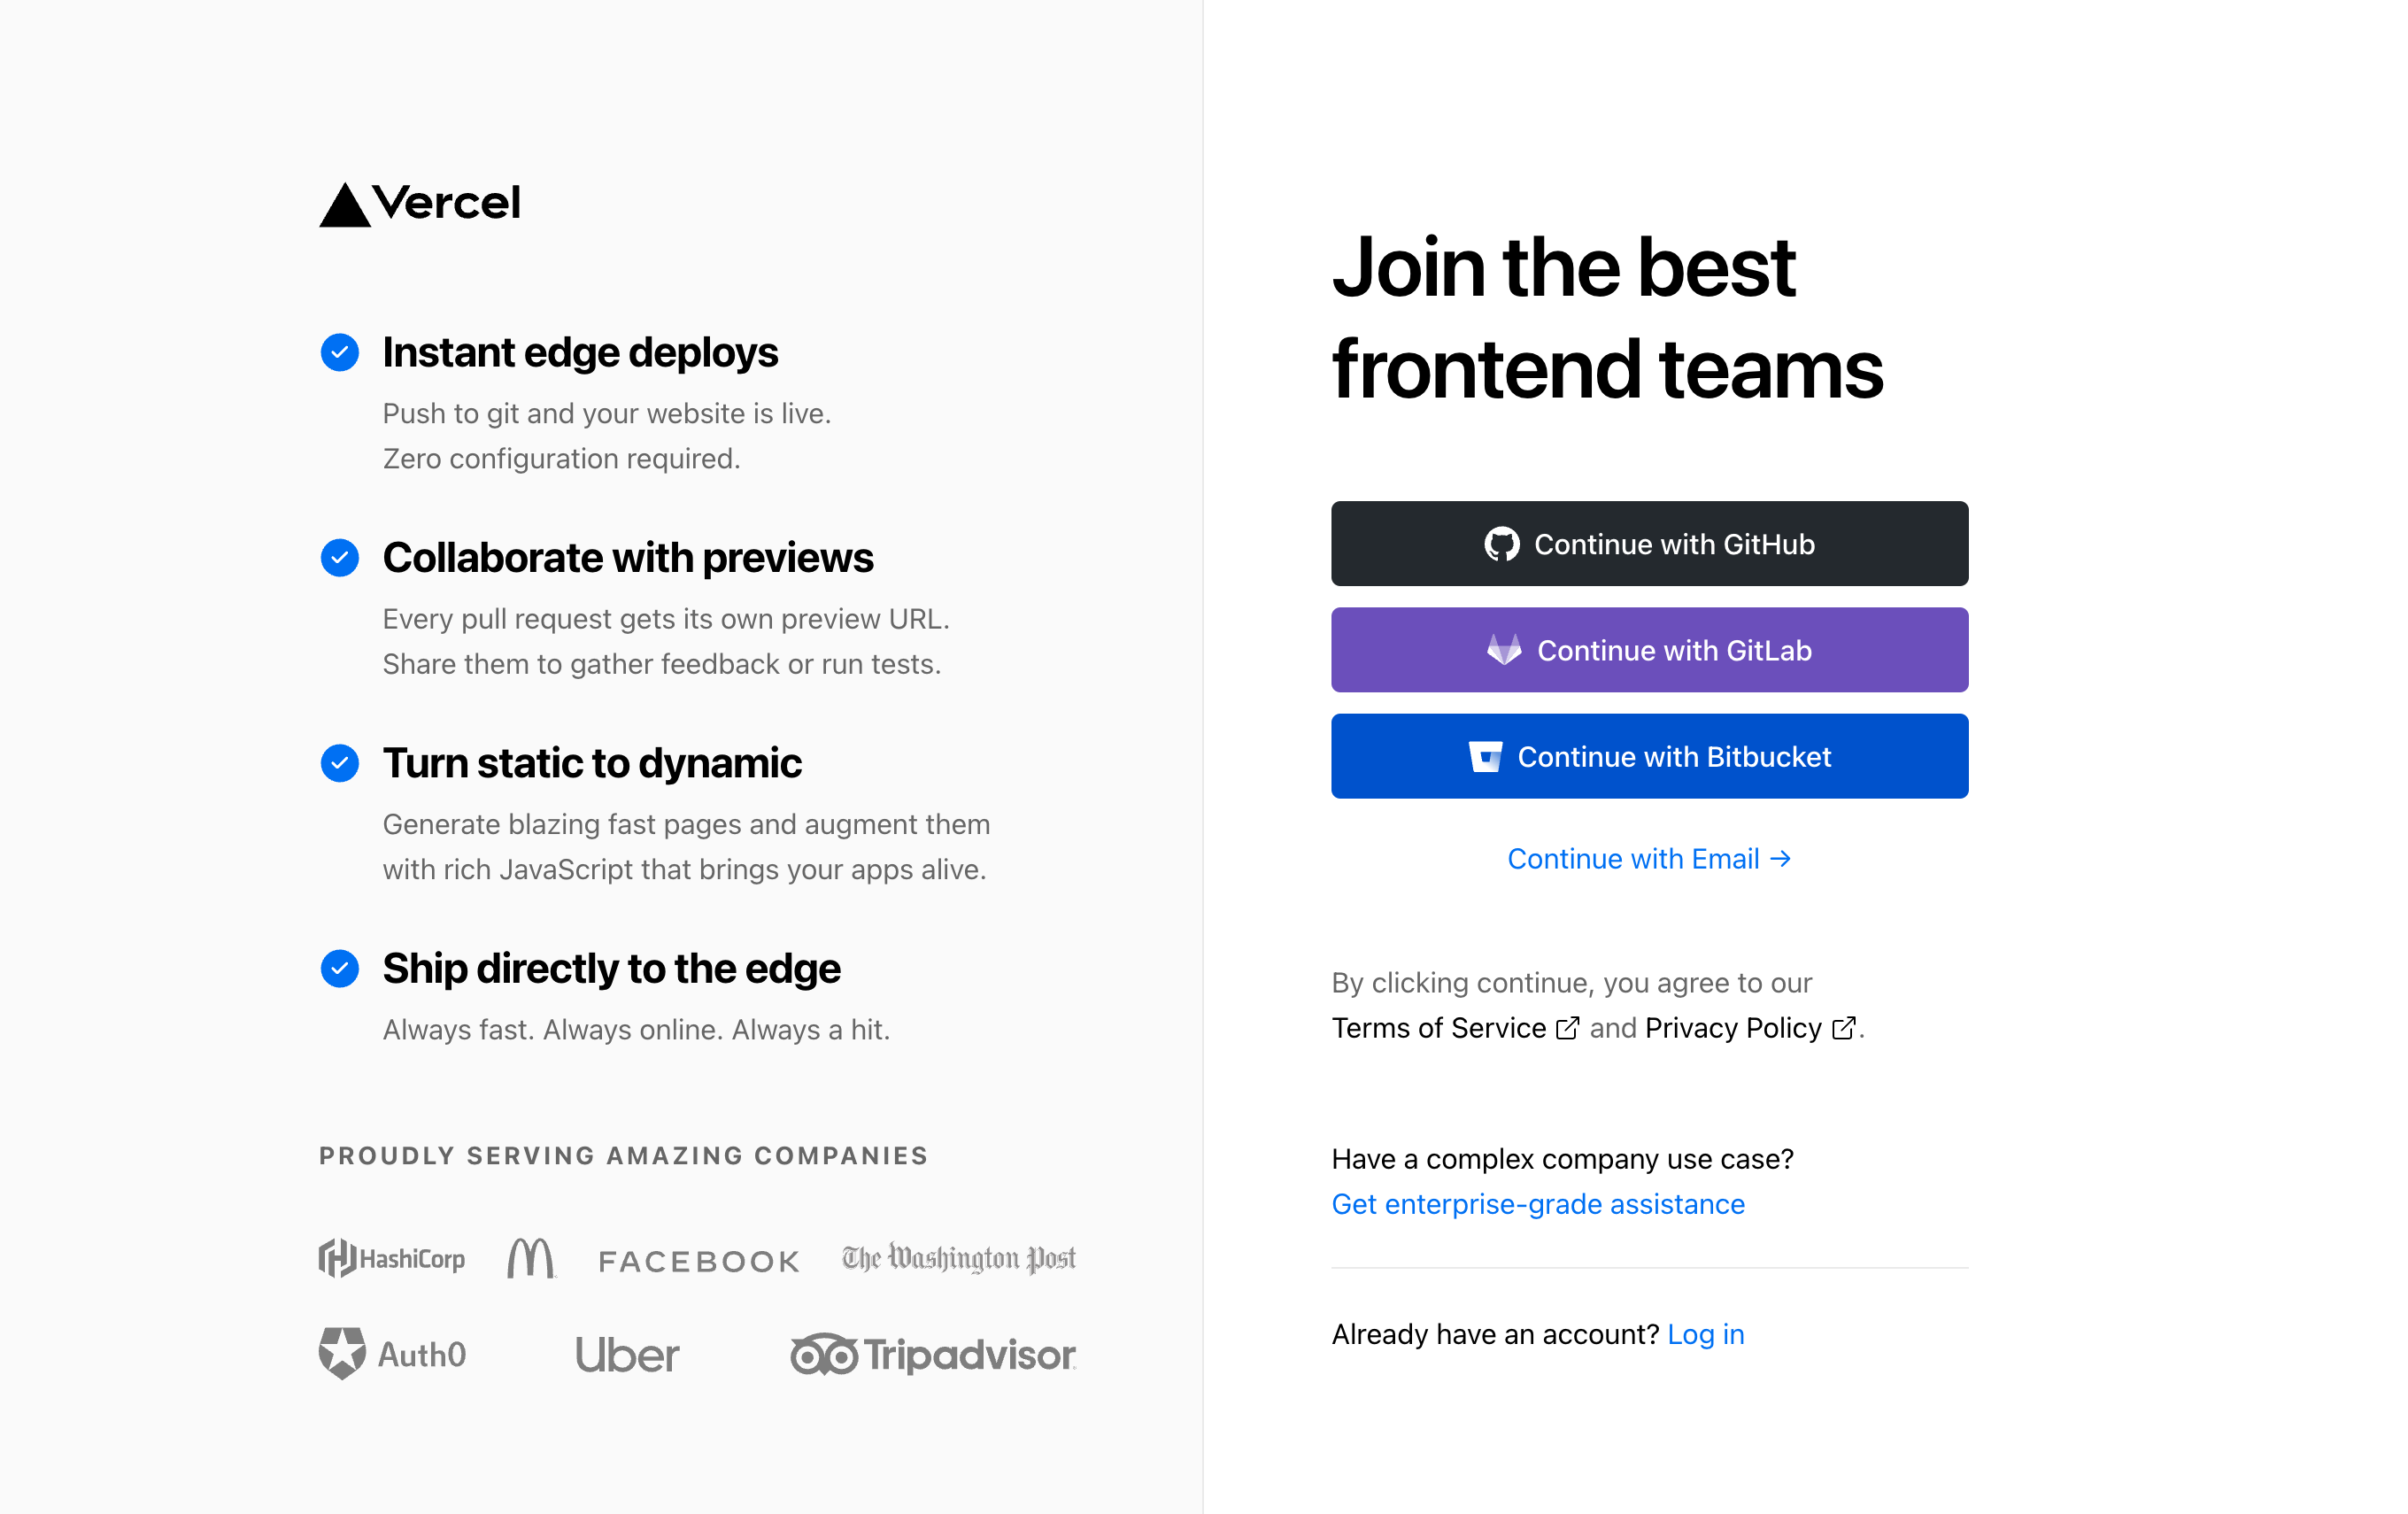Click checkmark beside Turn static to dynamic
The height and width of the screenshot is (1514, 2408).
tap(340, 763)
